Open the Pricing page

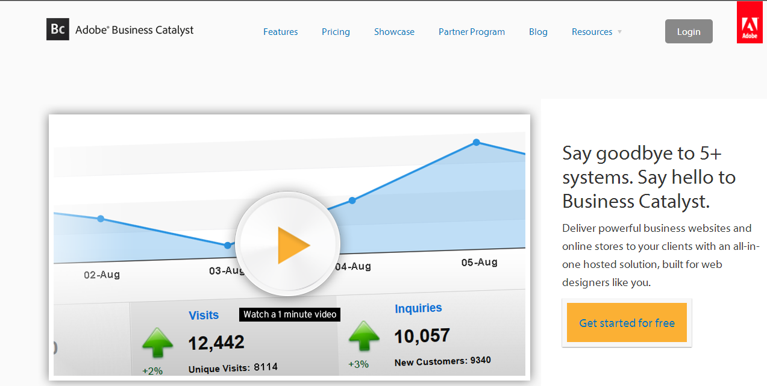[336, 32]
